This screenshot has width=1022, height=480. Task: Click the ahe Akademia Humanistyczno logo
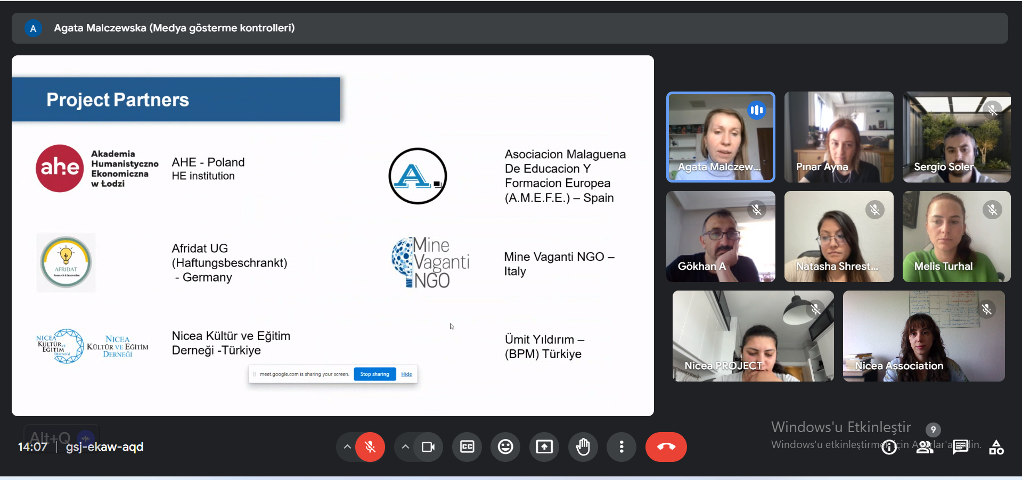[97, 168]
